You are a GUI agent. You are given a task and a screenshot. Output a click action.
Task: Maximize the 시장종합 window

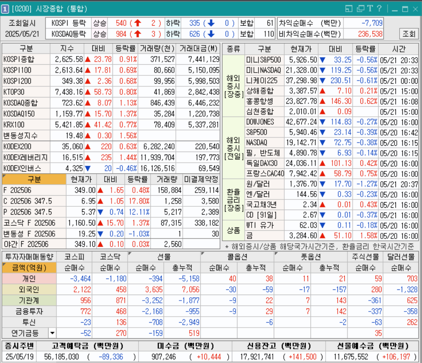pos(405,9)
